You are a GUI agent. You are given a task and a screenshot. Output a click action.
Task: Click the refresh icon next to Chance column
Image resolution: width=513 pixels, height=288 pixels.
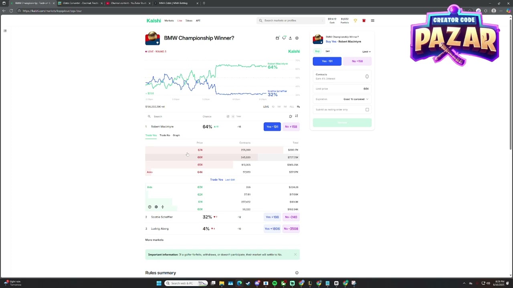point(228,116)
